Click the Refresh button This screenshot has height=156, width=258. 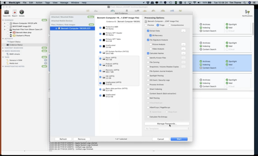pyautogui.click(x=63, y=139)
